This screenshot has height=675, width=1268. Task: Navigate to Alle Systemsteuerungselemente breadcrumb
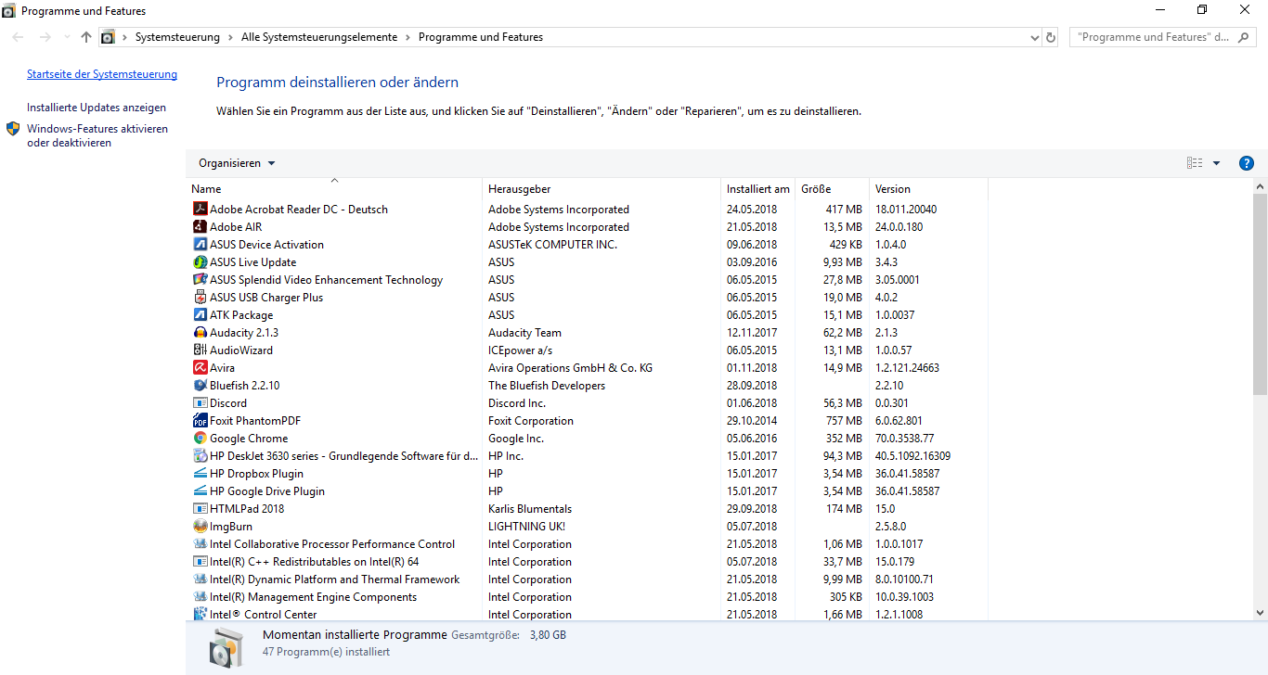click(319, 37)
